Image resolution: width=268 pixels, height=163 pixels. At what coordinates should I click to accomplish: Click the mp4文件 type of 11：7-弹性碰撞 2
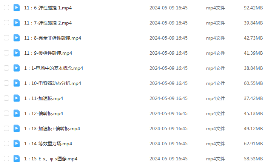(216, 23)
